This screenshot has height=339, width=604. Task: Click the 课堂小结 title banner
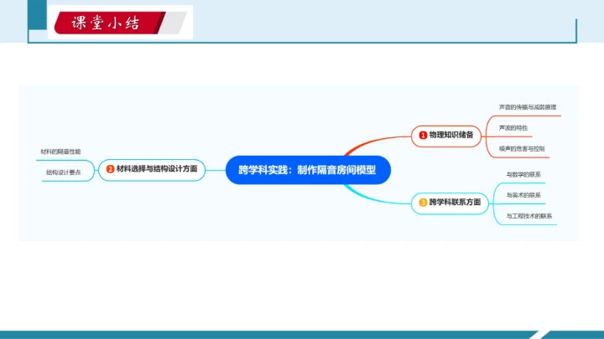(120, 22)
